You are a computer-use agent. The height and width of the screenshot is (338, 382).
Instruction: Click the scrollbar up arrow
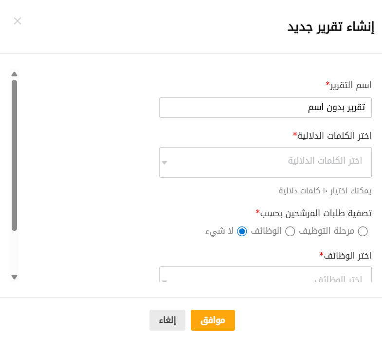[14, 74]
